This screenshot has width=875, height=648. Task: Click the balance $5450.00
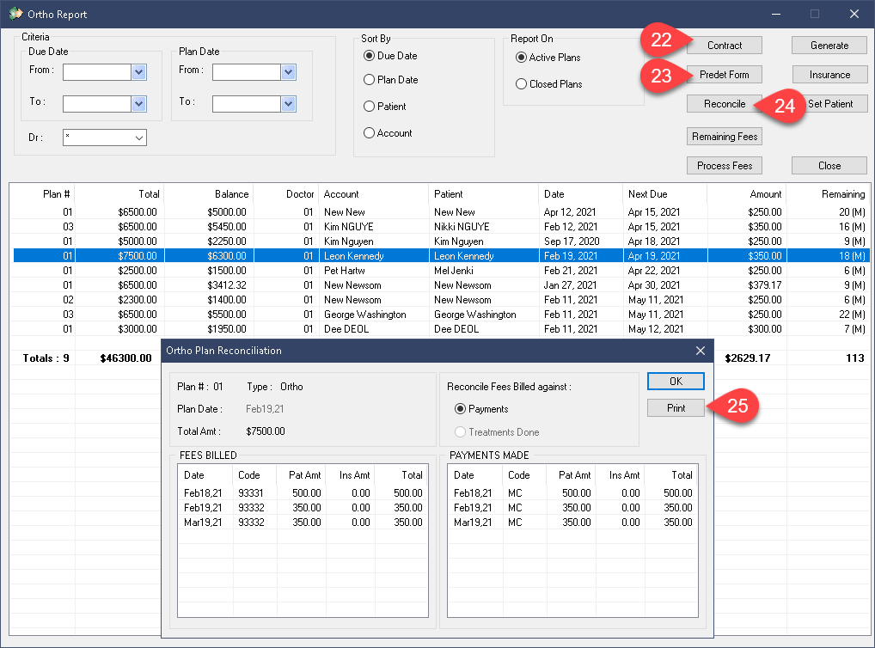(x=227, y=227)
